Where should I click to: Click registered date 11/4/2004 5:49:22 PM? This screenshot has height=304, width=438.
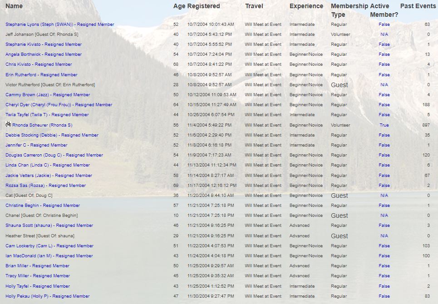click(210, 125)
